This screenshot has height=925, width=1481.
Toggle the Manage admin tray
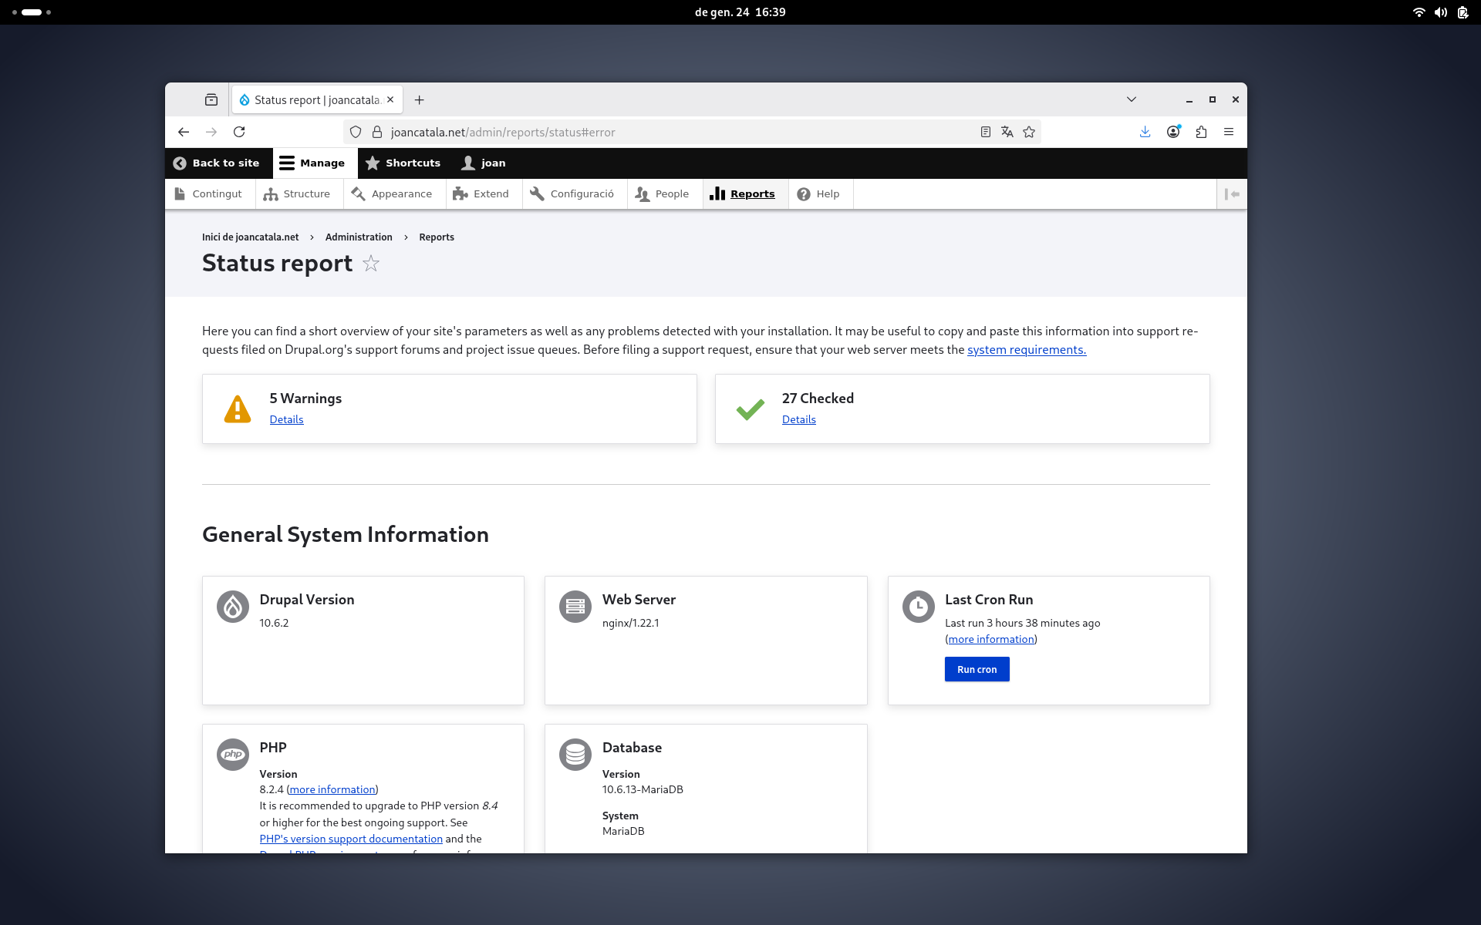pyautogui.click(x=313, y=163)
